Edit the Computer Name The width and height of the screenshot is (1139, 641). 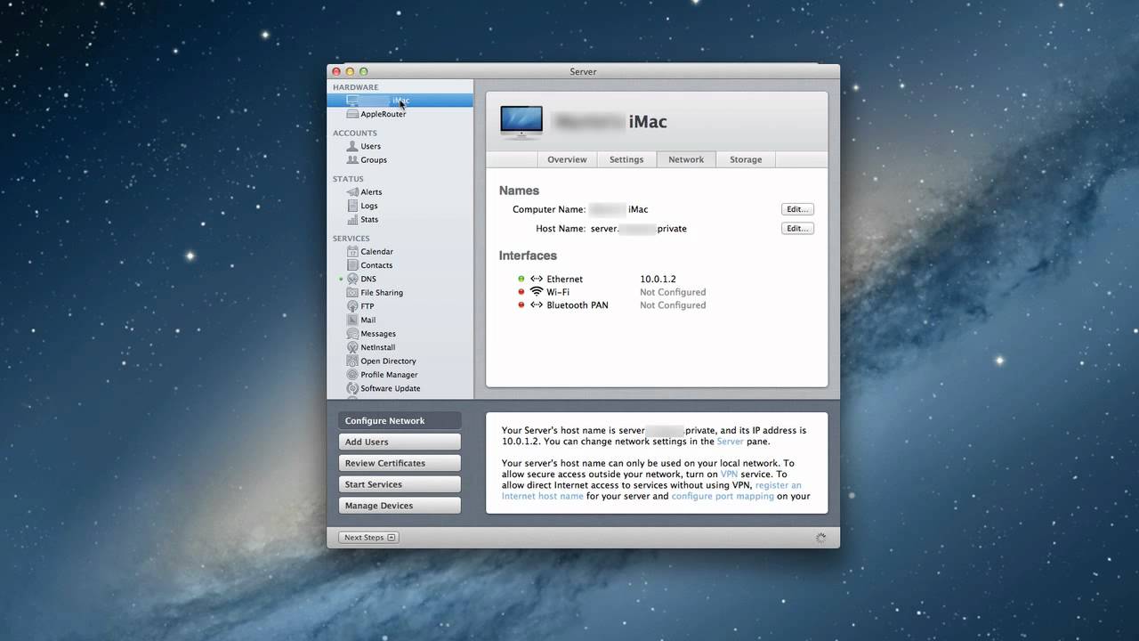click(797, 209)
